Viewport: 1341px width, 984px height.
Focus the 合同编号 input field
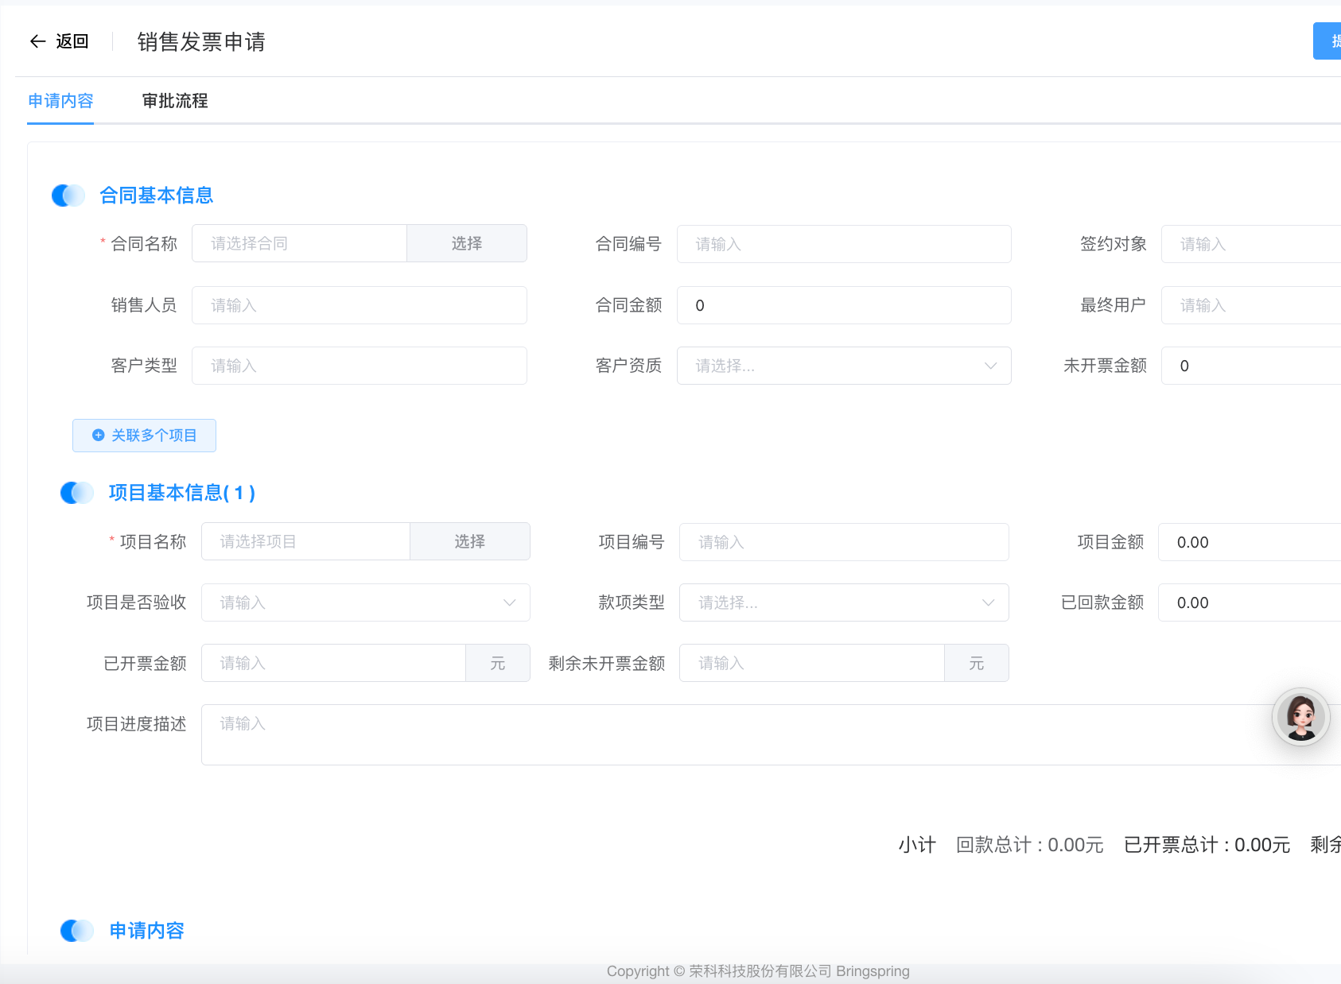coord(843,245)
